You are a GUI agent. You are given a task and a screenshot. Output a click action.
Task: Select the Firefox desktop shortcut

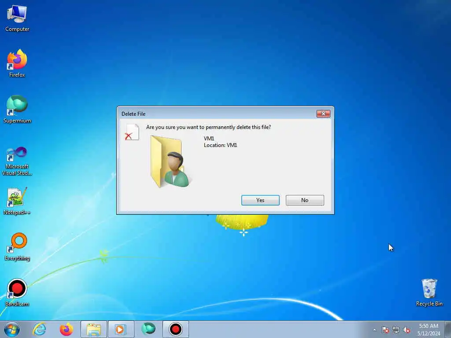click(x=17, y=63)
